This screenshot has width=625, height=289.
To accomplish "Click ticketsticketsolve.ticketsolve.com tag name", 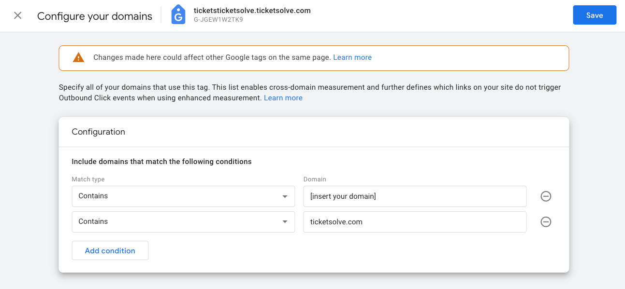I will (x=252, y=10).
